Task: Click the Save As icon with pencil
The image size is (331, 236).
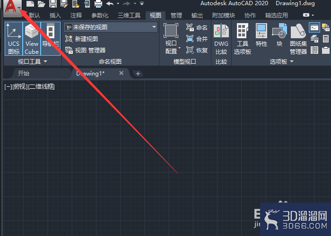Action: click(x=64, y=4)
